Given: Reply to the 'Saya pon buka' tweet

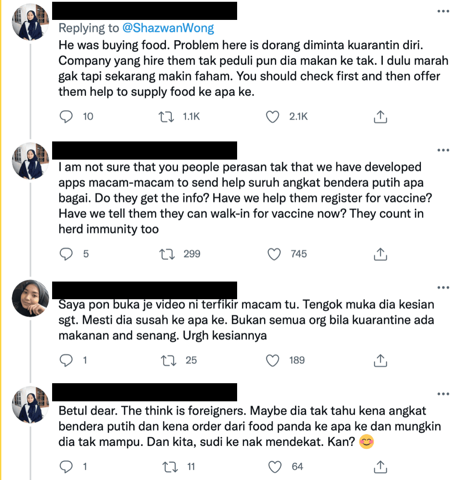Looking at the screenshot, I should (66, 361).
